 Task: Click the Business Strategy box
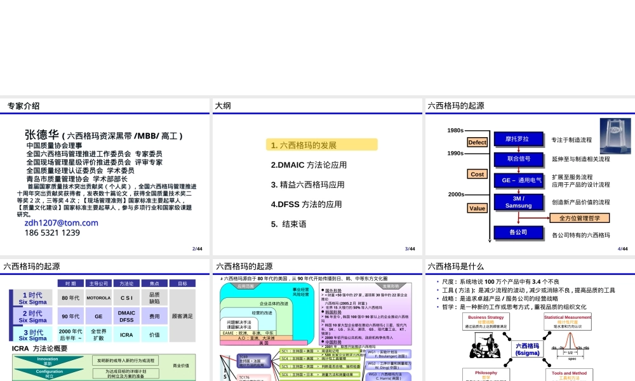pos(486,322)
